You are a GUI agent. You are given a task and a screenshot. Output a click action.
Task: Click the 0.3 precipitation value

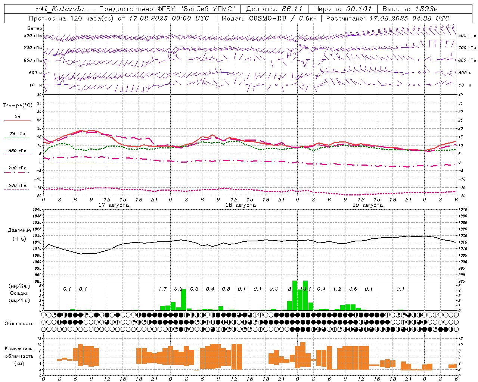[194, 289]
